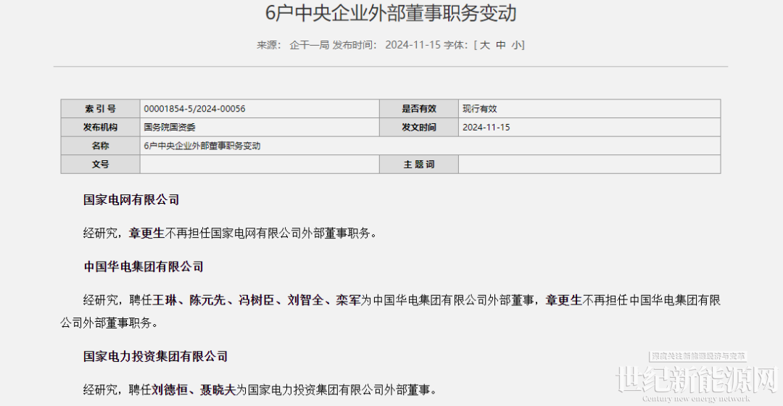This screenshot has height=406, width=783.
Task: Click name 章更生 in State Grid paragraph
Action: coord(146,233)
